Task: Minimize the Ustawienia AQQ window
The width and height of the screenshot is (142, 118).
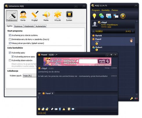Action: tap(76, 6)
